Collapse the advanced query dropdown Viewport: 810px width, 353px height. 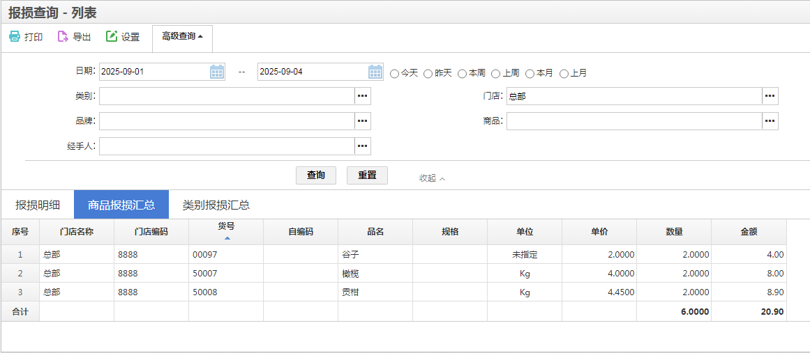[x=182, y=37]
